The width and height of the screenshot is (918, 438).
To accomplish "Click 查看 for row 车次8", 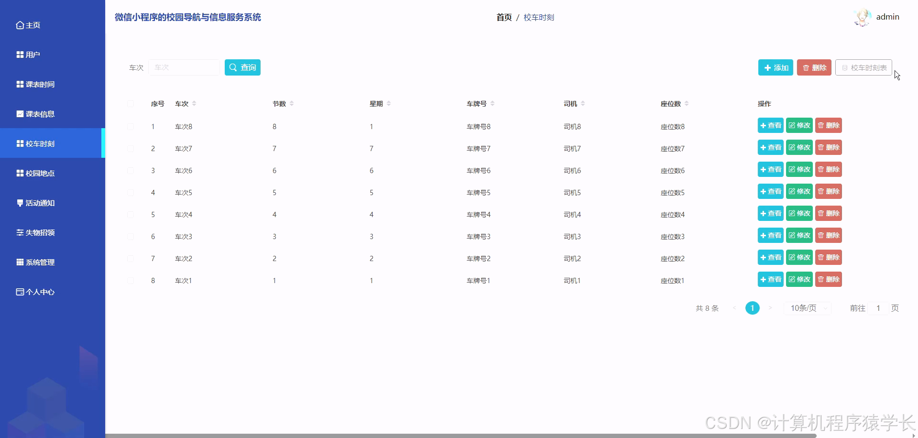I will (770, 125).
